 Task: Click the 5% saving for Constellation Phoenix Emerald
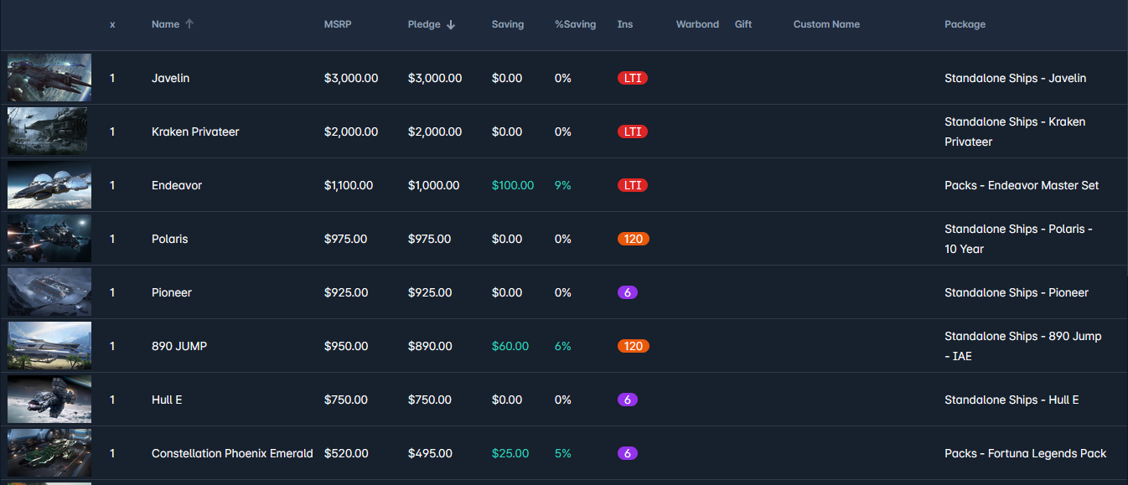(x=563, y=453)
